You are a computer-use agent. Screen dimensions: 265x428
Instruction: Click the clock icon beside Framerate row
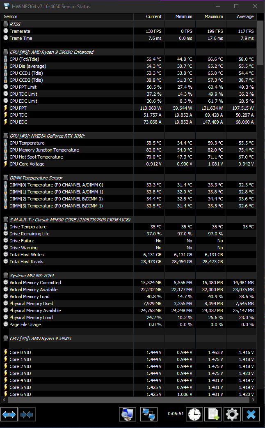[6, 31]
